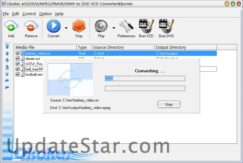
Task: Click the Remove file icon
Action: pyautogui.click(x=31, y=26)
